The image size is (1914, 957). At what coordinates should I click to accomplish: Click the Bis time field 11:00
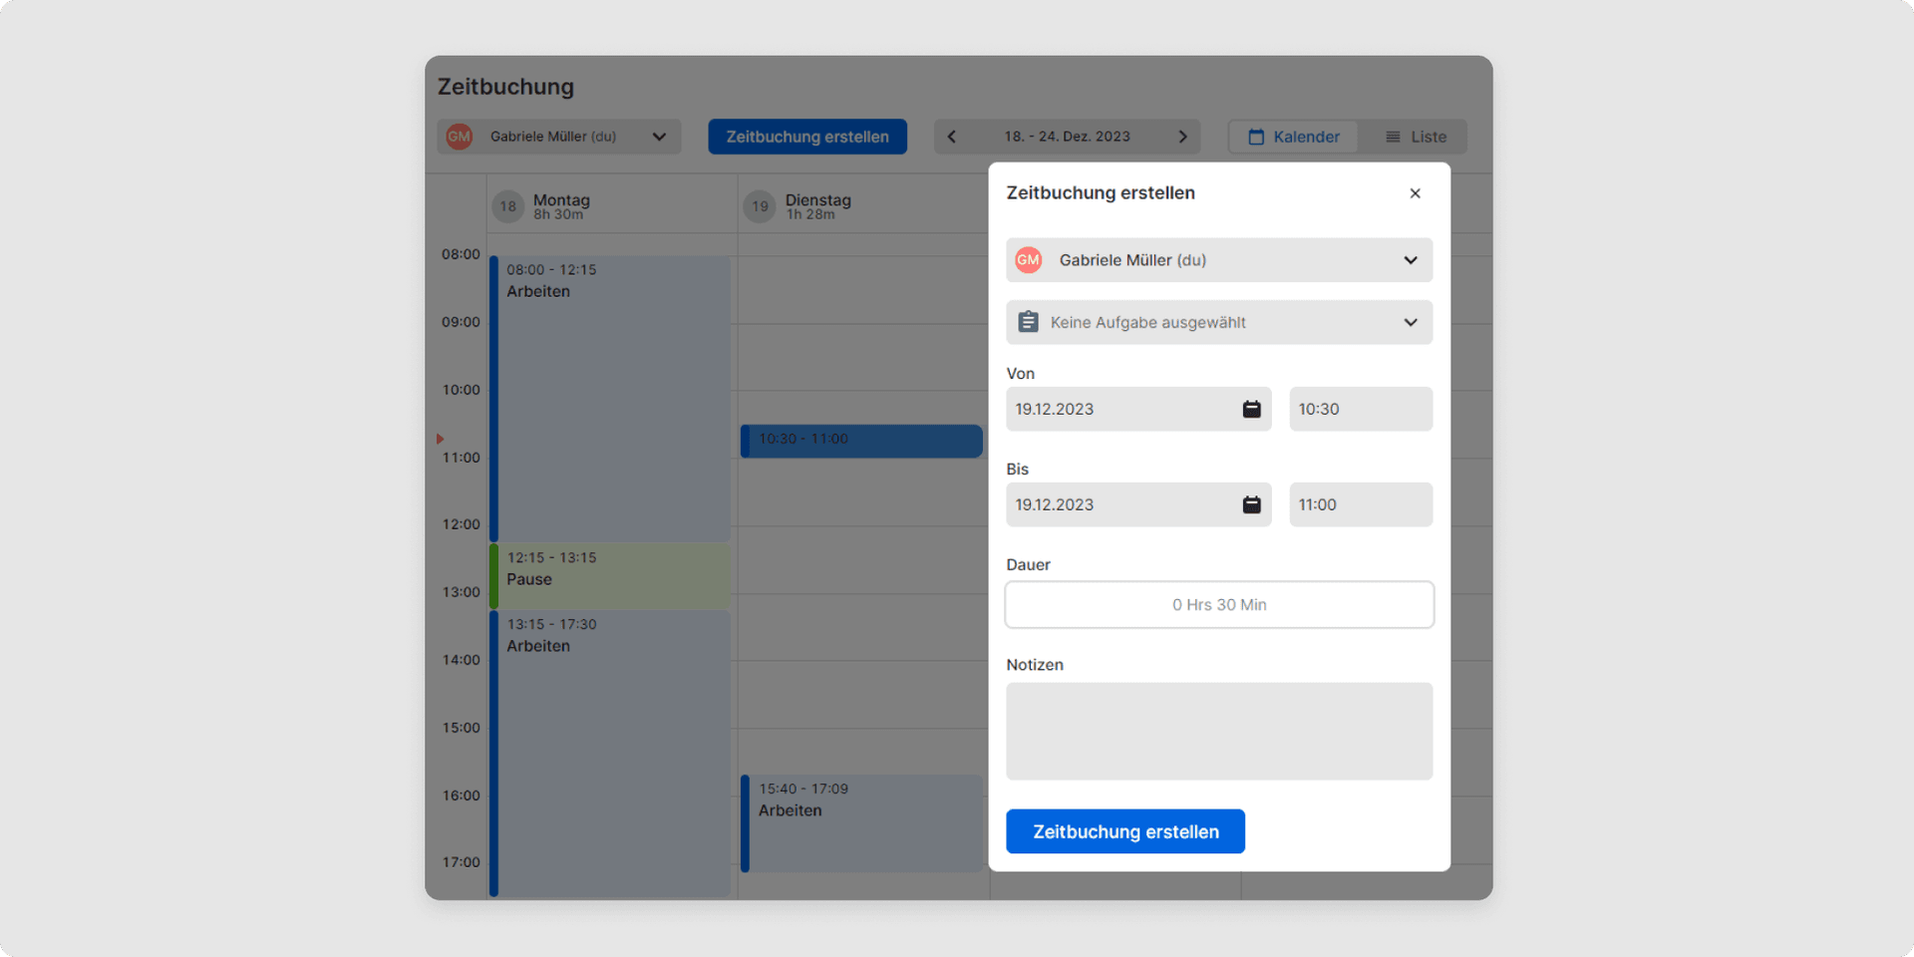pos(1361,504)
